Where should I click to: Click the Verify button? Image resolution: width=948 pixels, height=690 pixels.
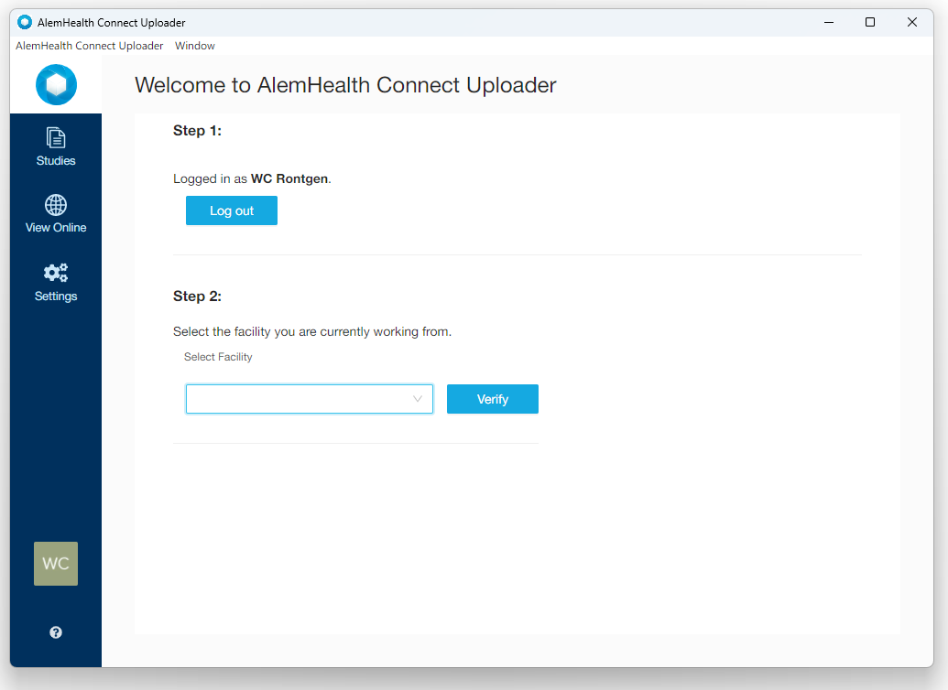(493, 399)
